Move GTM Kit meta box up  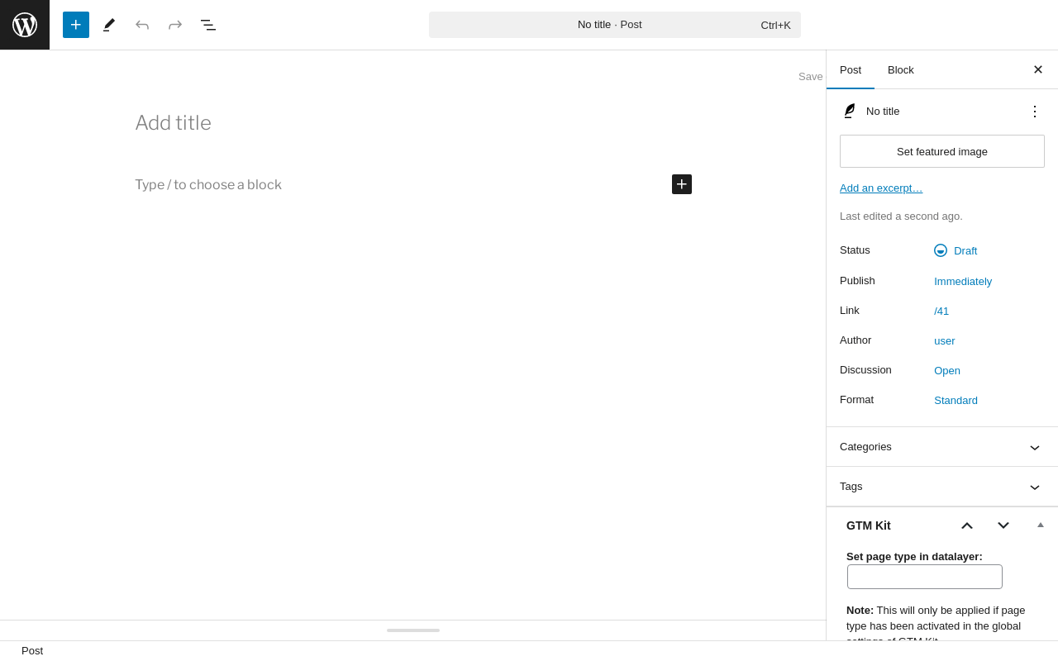[967, 525]
